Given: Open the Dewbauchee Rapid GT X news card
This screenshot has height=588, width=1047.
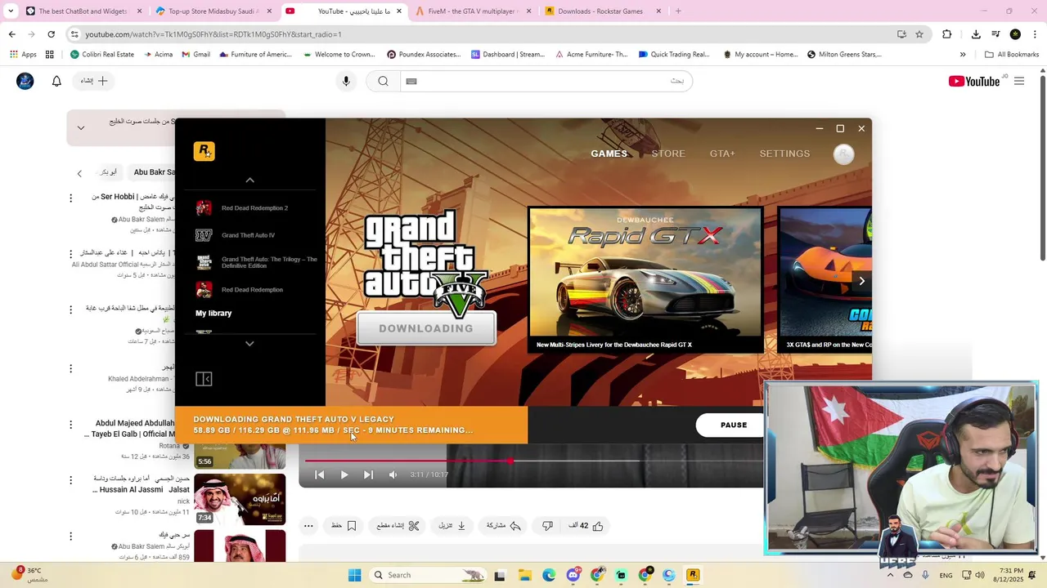Looking at the screenshot, I should tap(645, 280).
